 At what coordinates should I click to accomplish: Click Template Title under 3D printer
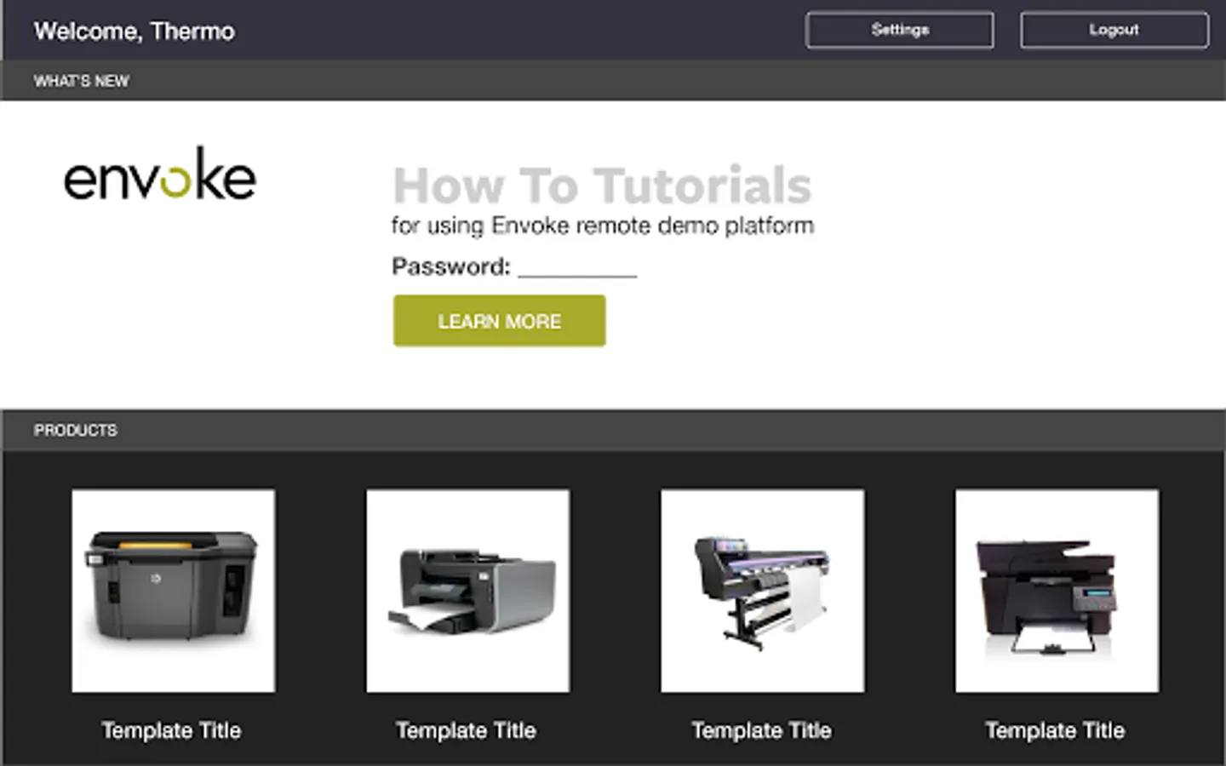coord(172,730)
